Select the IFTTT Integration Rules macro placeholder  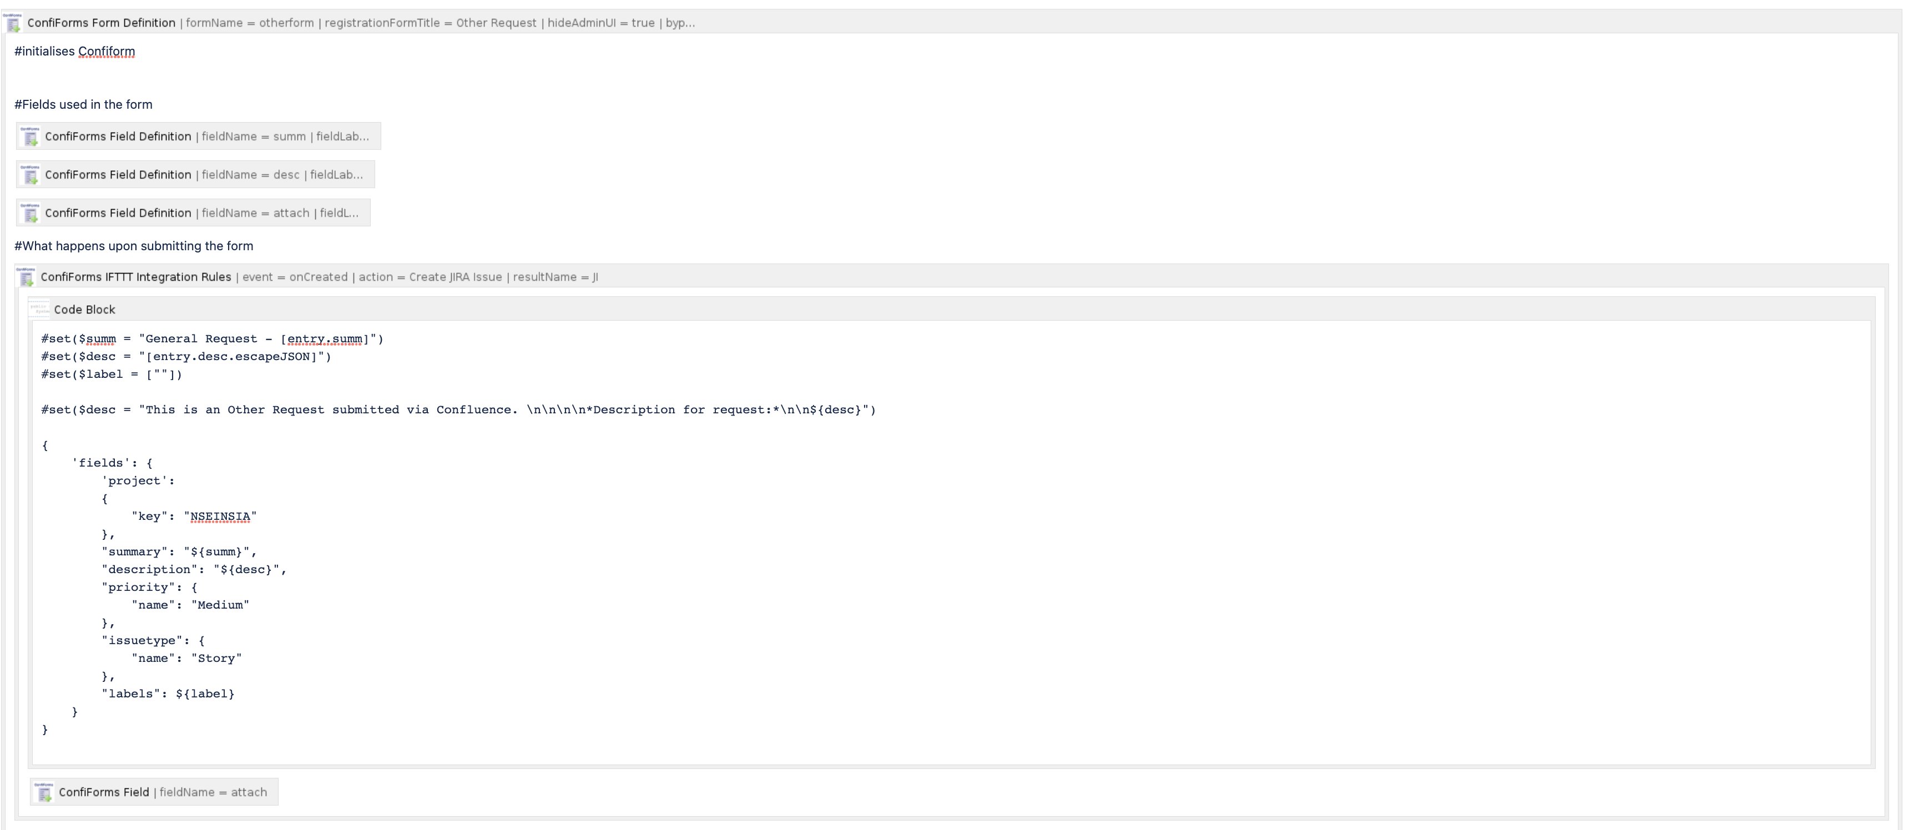pyautogui.click(x=311, y=277)
